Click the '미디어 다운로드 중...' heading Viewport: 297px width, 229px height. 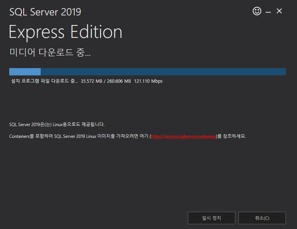(x=50, y=52)
